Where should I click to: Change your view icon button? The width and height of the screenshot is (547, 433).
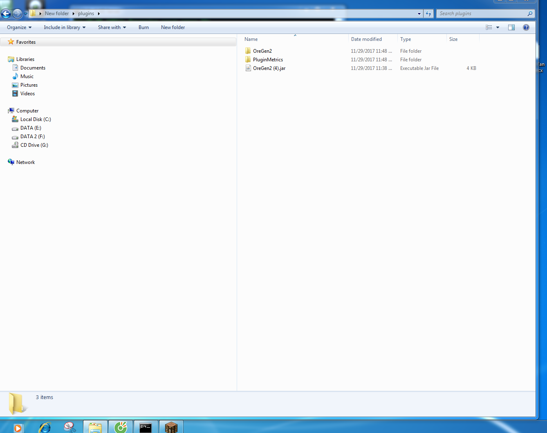(489, 27)
